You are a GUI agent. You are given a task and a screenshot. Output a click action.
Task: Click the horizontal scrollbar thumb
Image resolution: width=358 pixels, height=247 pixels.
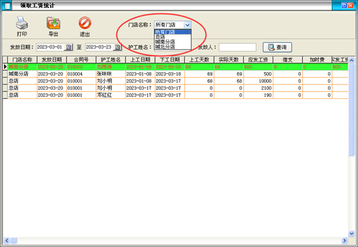click(14, 240)
